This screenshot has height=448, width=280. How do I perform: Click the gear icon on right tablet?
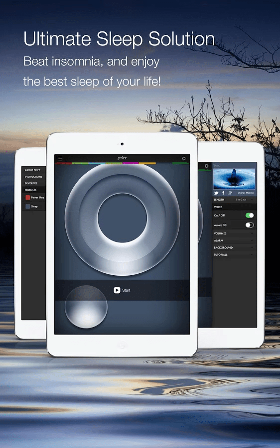point(206,166)
